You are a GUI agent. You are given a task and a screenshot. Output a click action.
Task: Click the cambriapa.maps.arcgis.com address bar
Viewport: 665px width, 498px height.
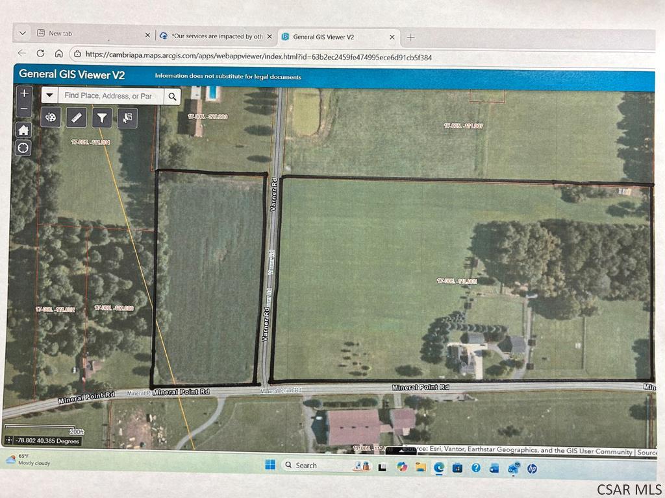[x=258, y=56]
